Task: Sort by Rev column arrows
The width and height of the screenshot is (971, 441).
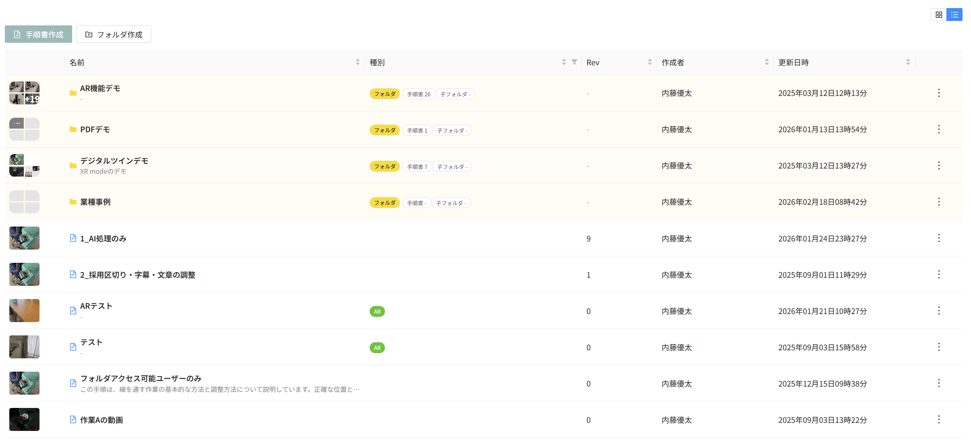Action: coord(649,62)
